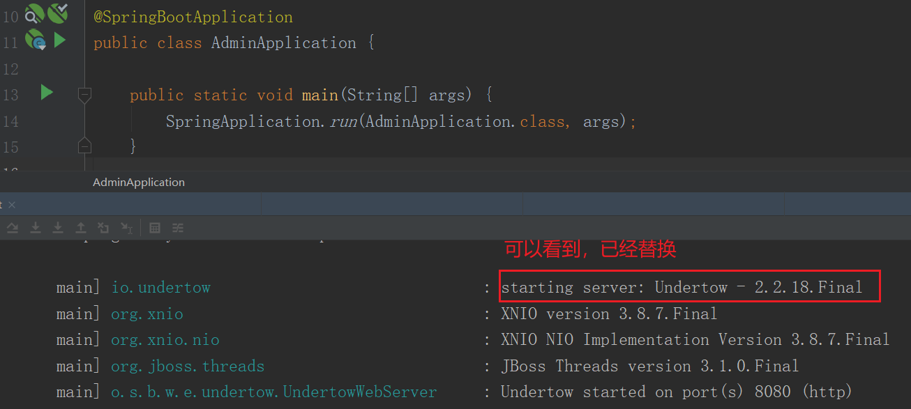This screenshot has width=911, height=409.
Task: Open the org.jboss.threads logger link
Action: tap(188, 366)
